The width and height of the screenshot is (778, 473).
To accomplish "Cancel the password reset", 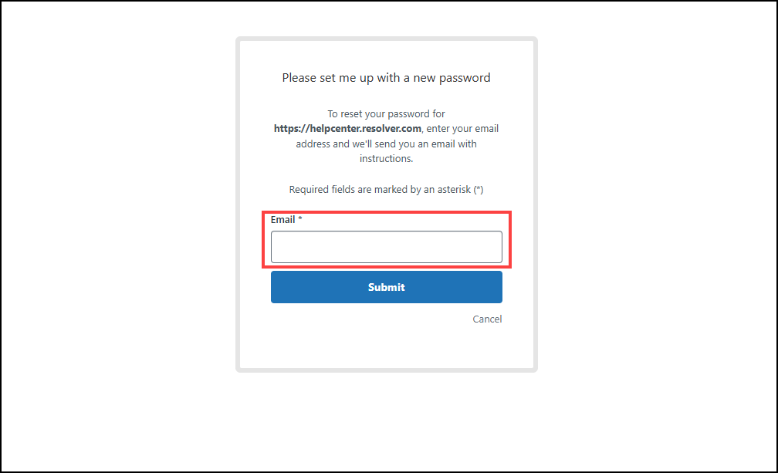I will coord(487,319).
